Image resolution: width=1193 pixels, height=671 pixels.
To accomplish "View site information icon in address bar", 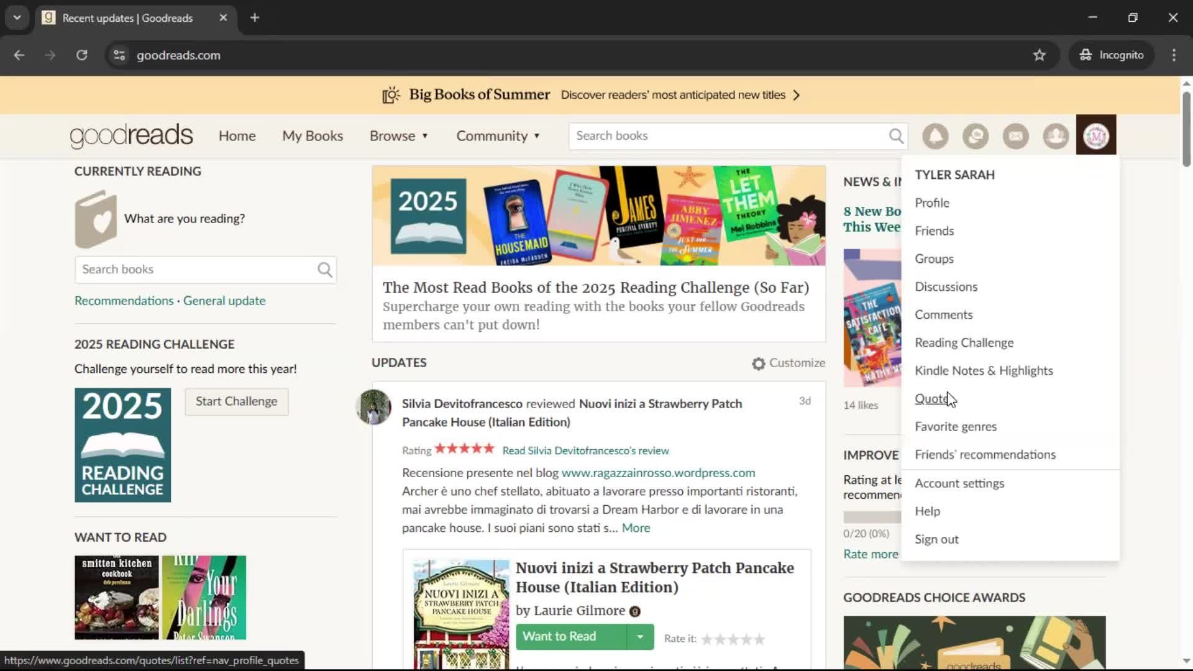I will 119,55.
